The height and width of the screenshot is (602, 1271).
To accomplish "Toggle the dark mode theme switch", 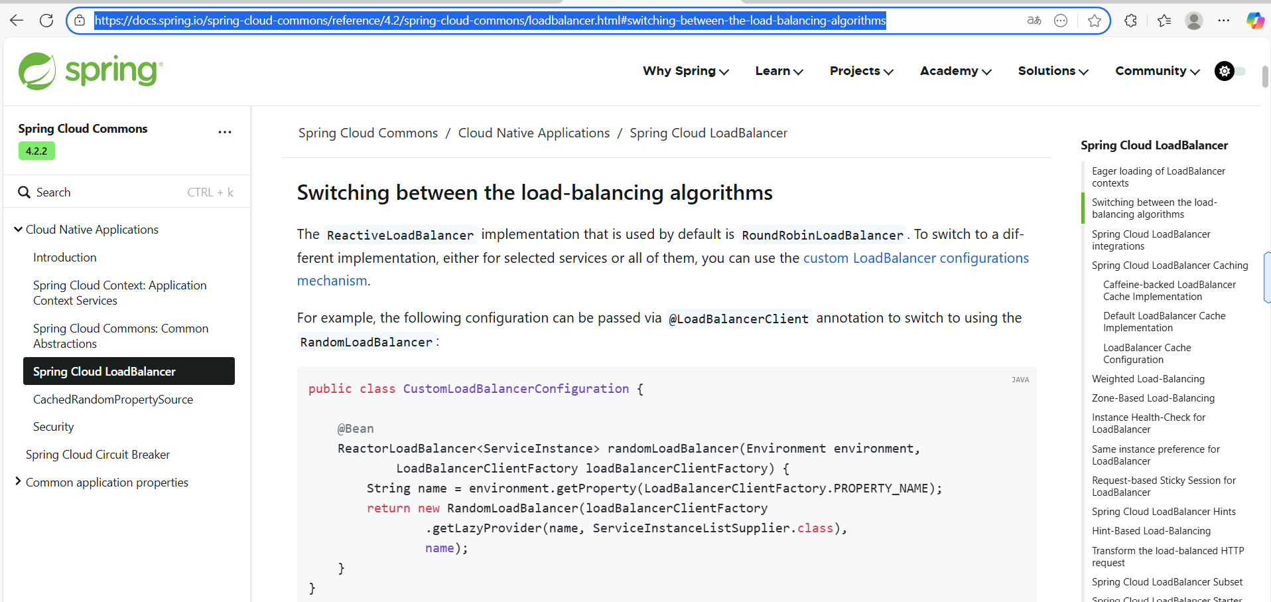I will pyautogui.click(x=1230, y=71).
